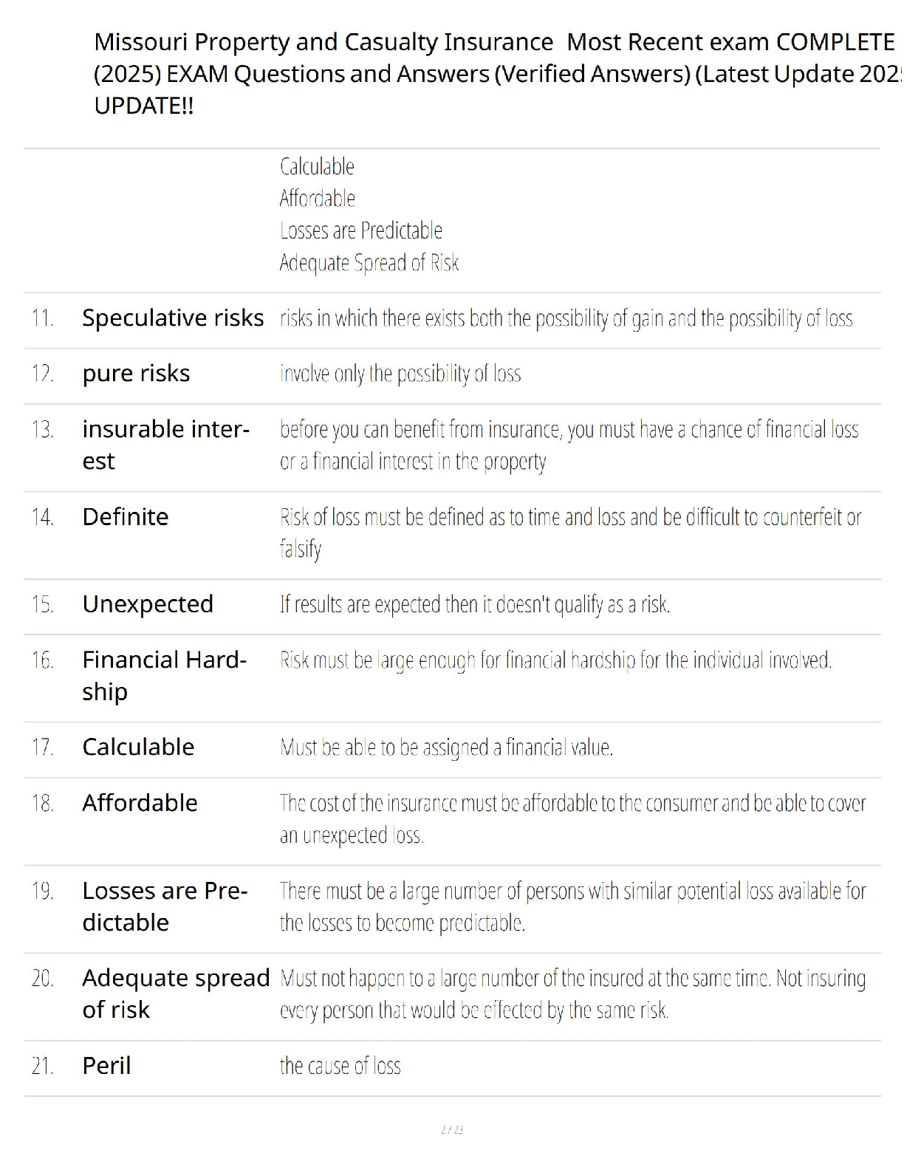The width and height of the screenshot is (904, 1170).
Task: Click the term "Definite"
Action: pyautogui.click(x=126, y=516)
